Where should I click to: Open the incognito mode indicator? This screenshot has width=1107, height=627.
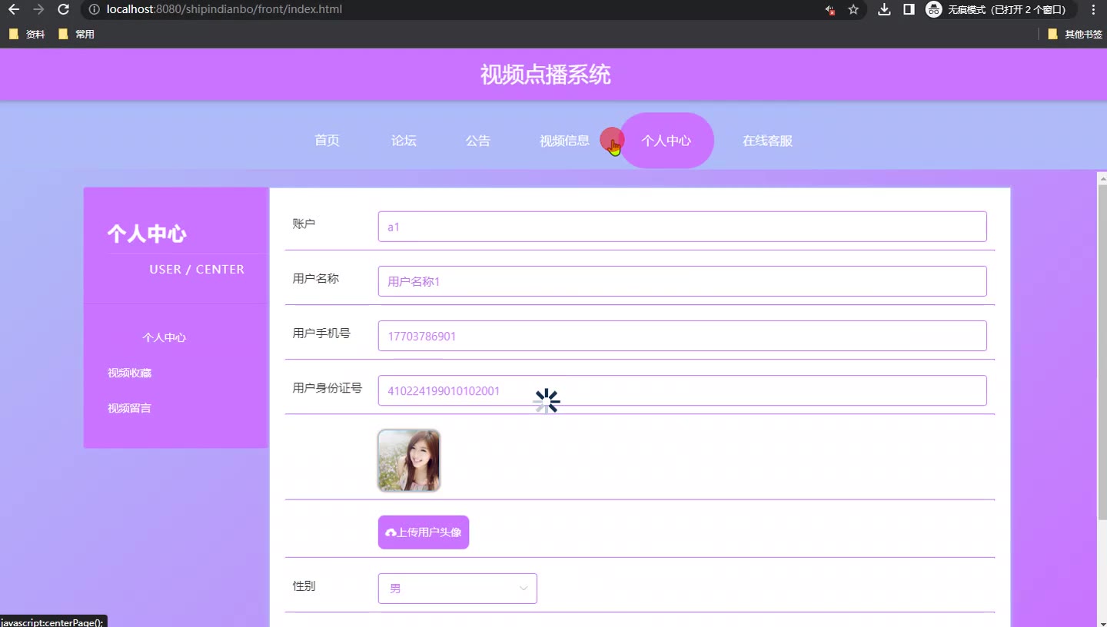pyautogui.click(x=999, y=10)
